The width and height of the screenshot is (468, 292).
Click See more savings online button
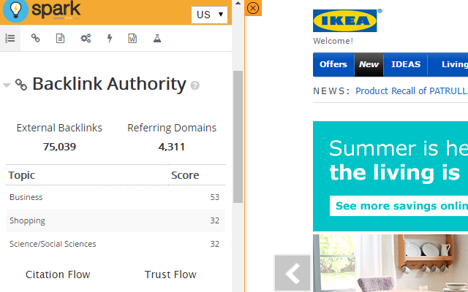point(400,206)
